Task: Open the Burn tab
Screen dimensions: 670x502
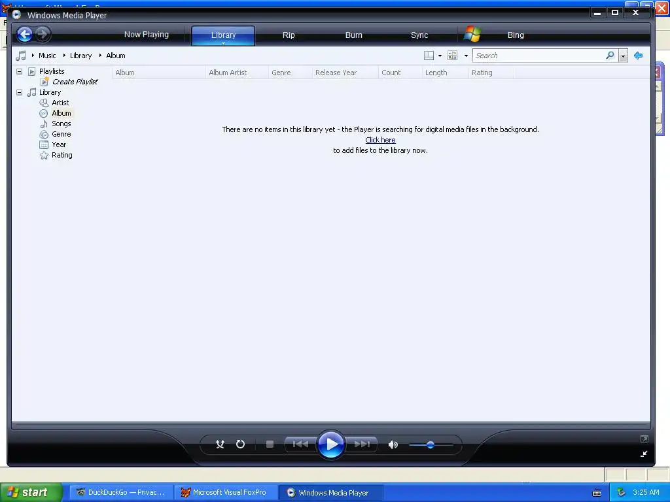Action: coord(353,35)
